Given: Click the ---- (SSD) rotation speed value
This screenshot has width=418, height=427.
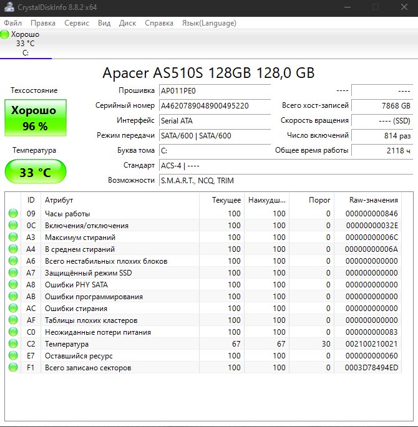Looking at the screenshot, I should (382, 121).
